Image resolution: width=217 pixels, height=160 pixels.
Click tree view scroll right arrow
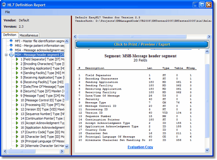[x=62, y=151]
